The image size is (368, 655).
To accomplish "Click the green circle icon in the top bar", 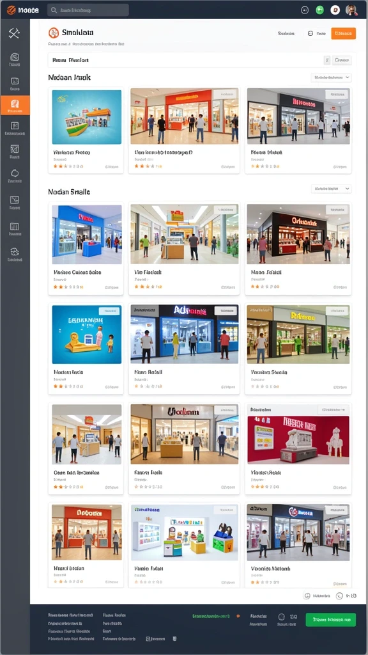I will [320, 10].
